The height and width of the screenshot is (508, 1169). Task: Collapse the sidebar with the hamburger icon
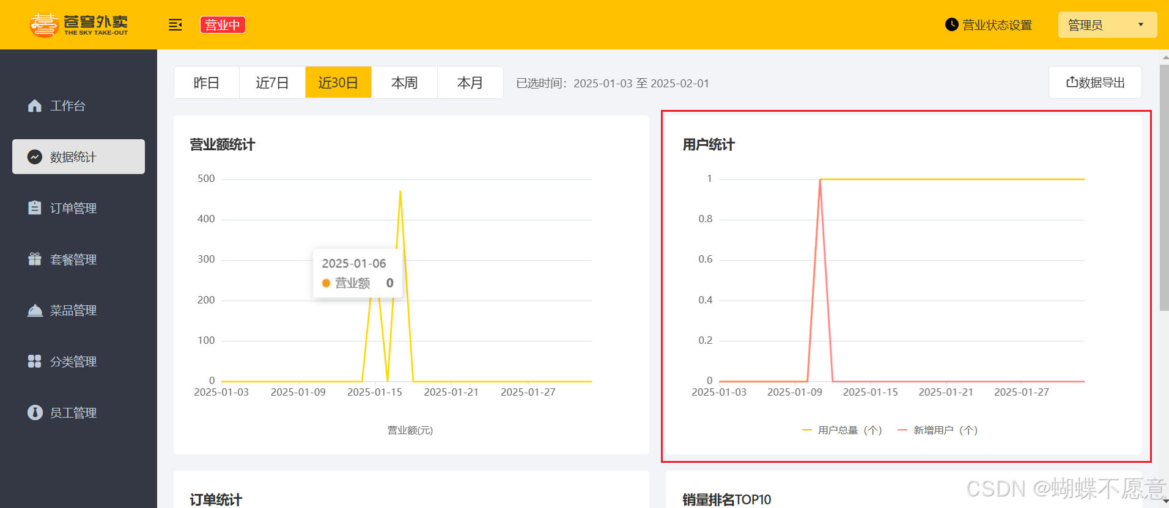[175, 25]
